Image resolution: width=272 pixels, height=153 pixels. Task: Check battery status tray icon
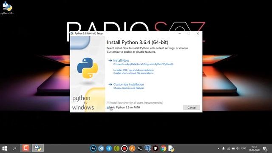click(x=233, y=149)
